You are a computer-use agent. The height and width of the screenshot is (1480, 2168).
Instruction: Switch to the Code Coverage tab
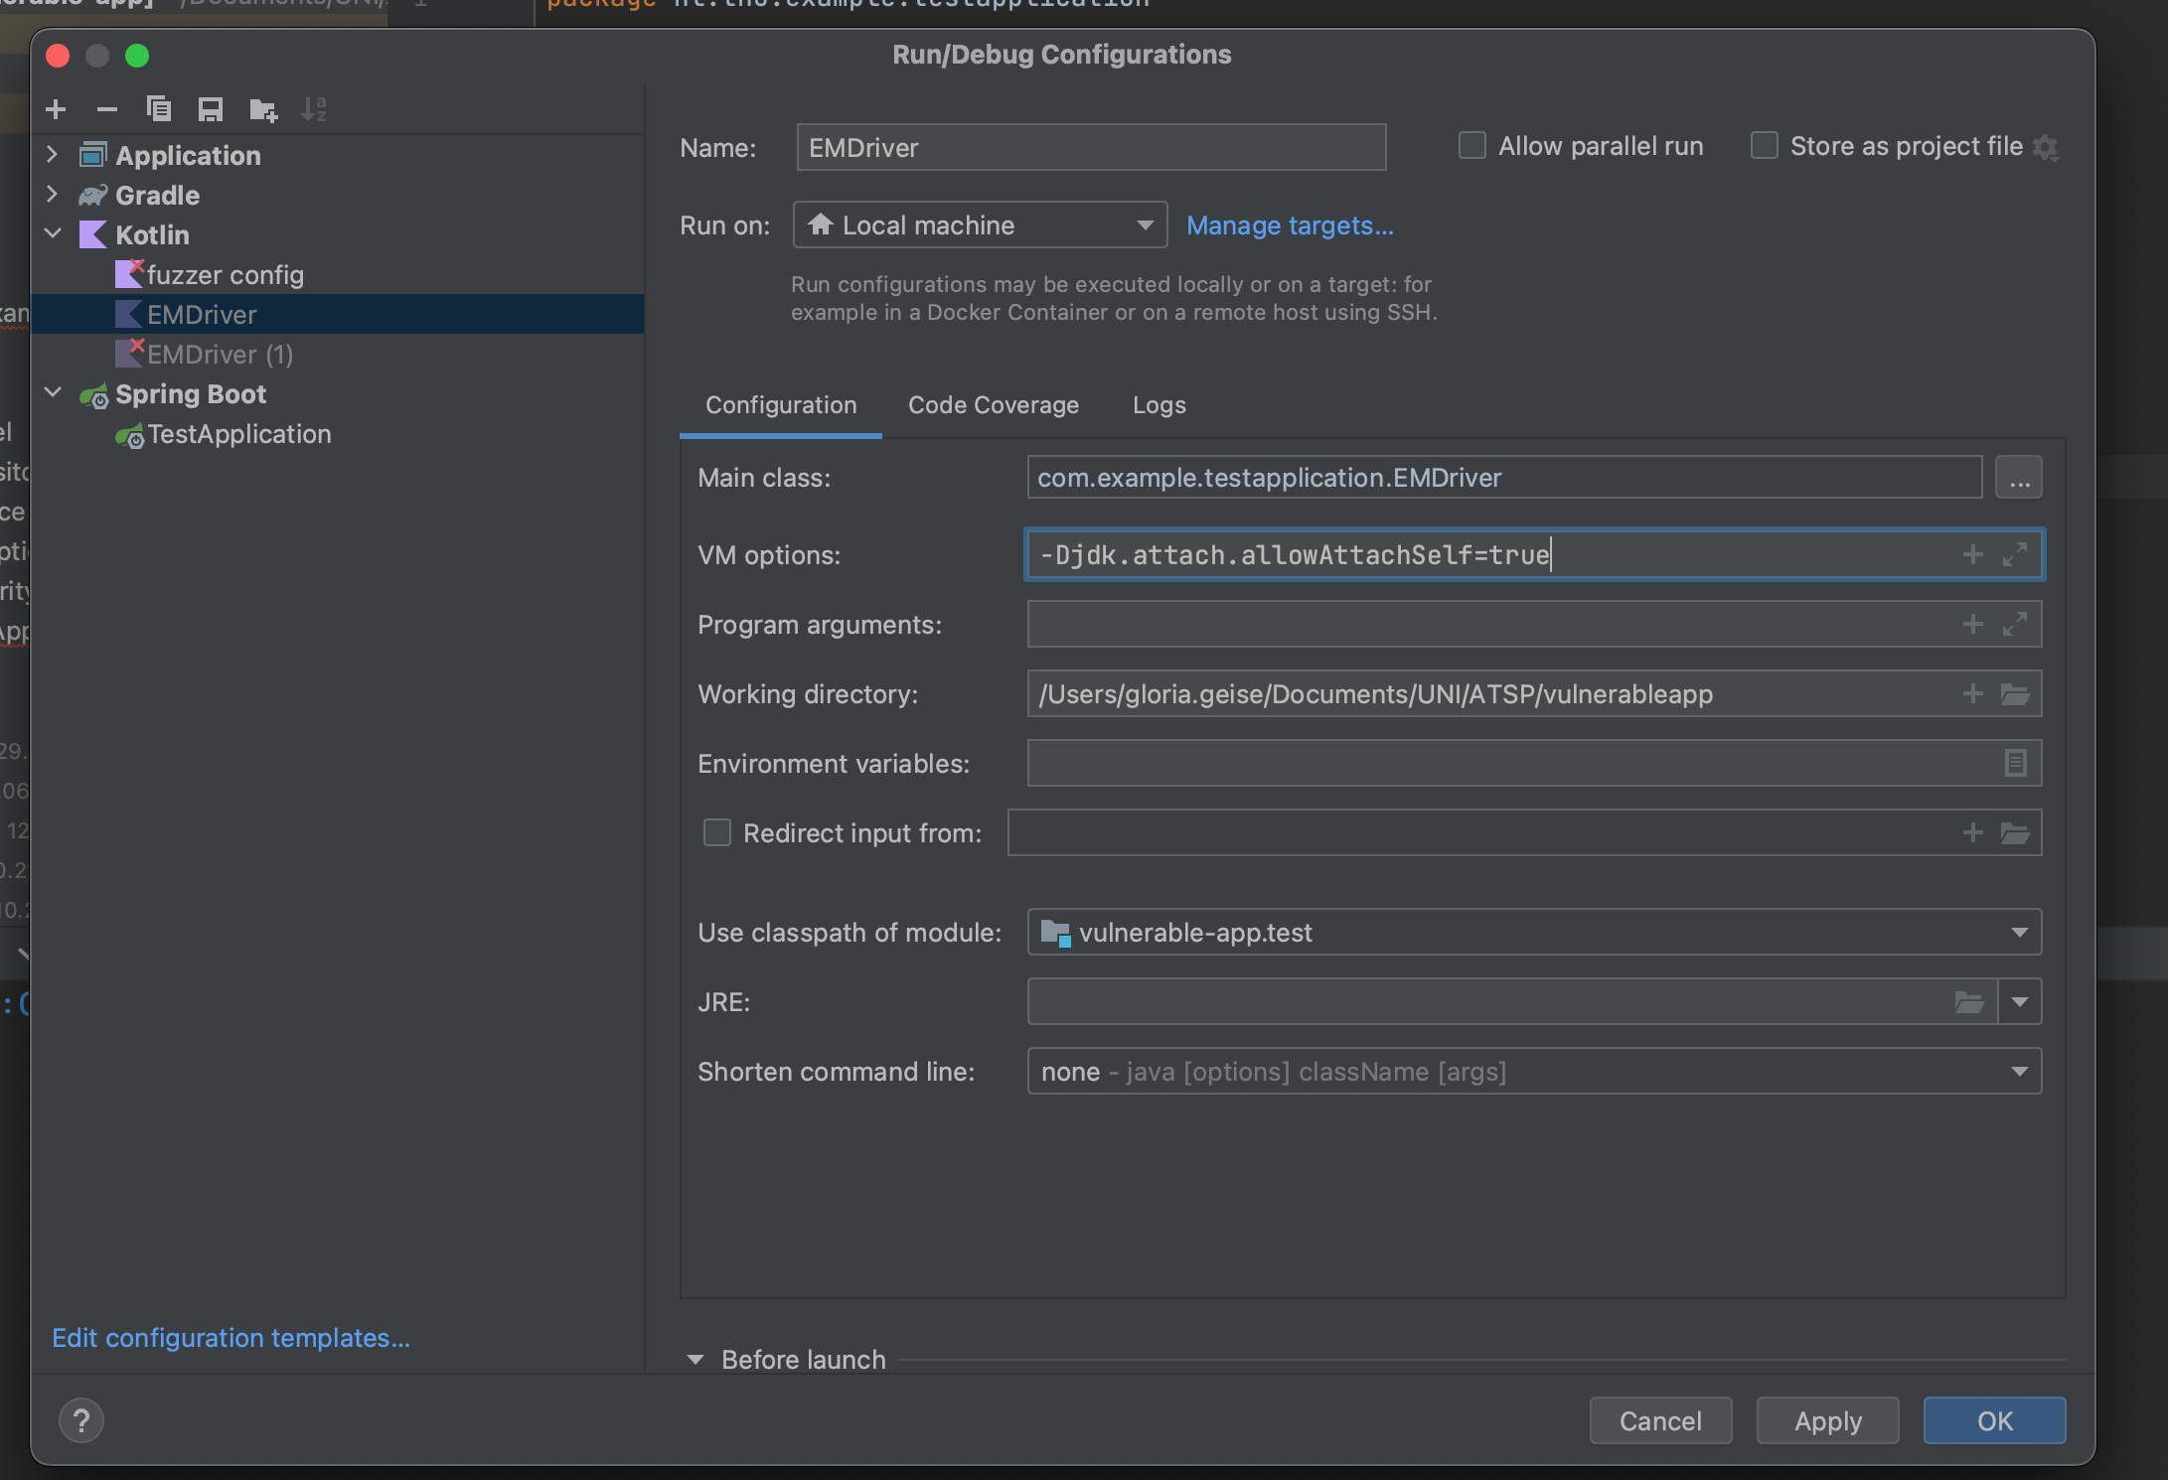[993, 405]
